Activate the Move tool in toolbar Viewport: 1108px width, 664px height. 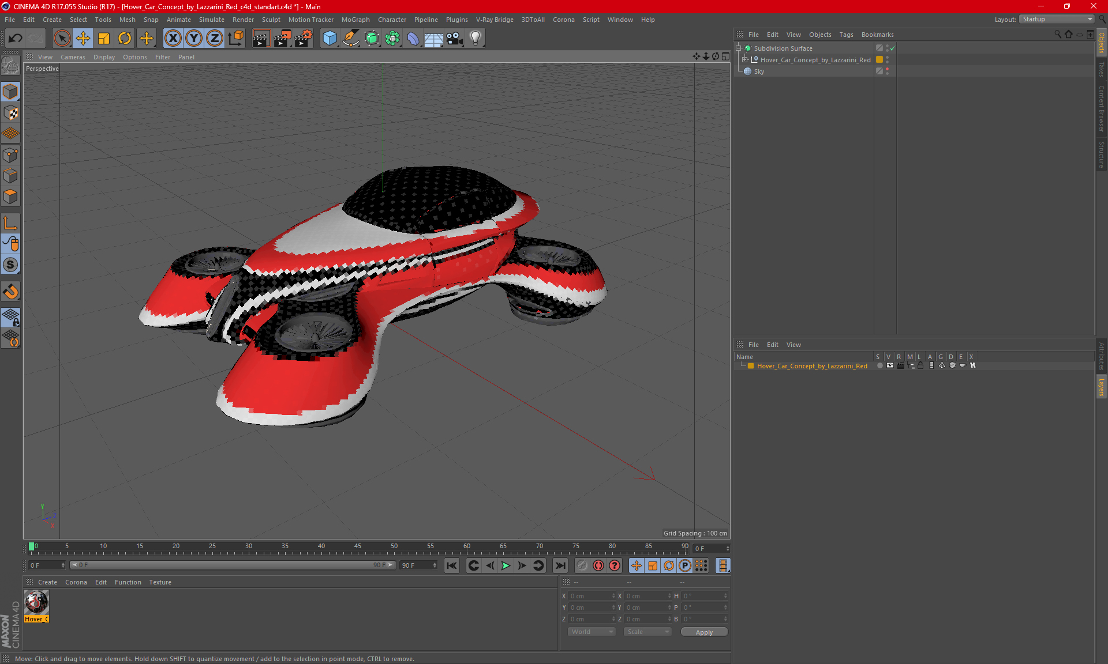click(83, 39)
